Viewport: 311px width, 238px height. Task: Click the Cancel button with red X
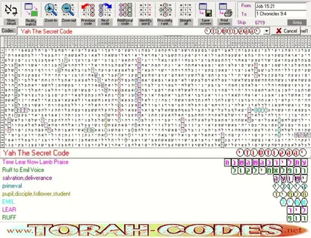(x=286, y=31)
